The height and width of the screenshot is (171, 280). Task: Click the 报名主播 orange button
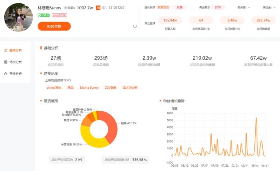(x=54, y=26)
